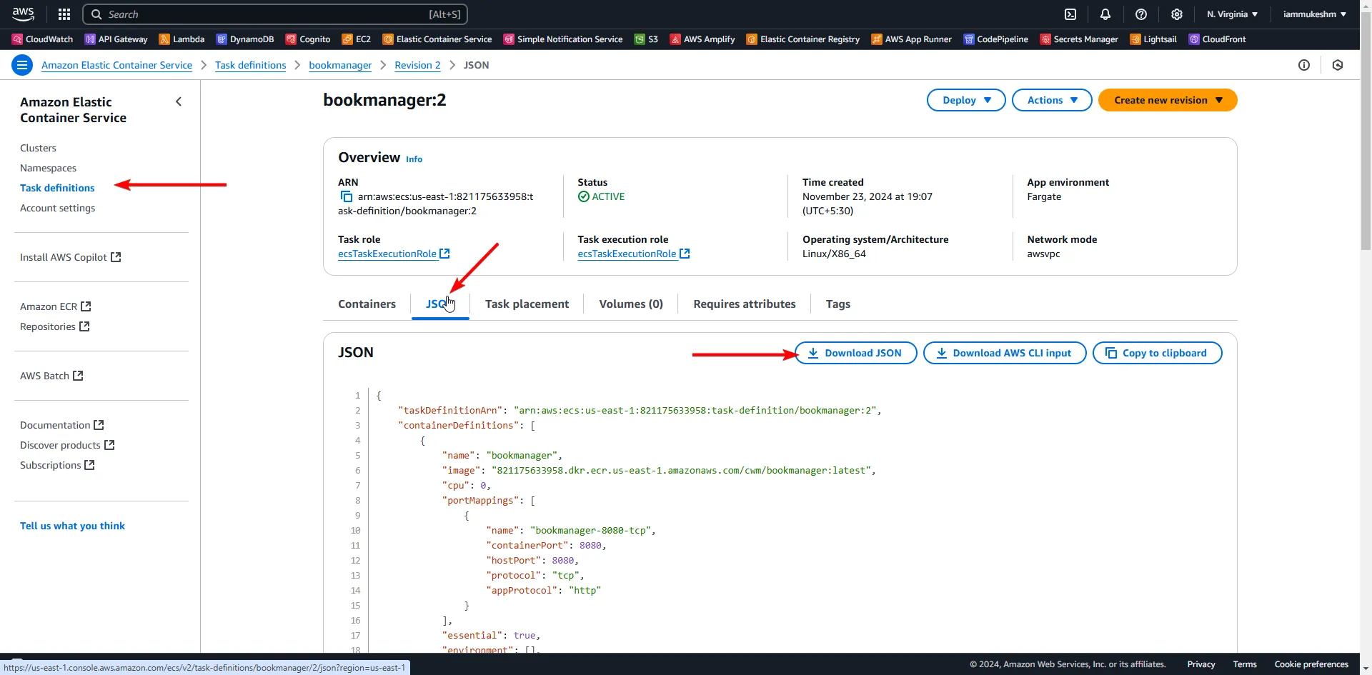The height and width of the screenshot is (675, 1372).
Task: Download the task definition JSON
Action: click(x=855, y=352)
